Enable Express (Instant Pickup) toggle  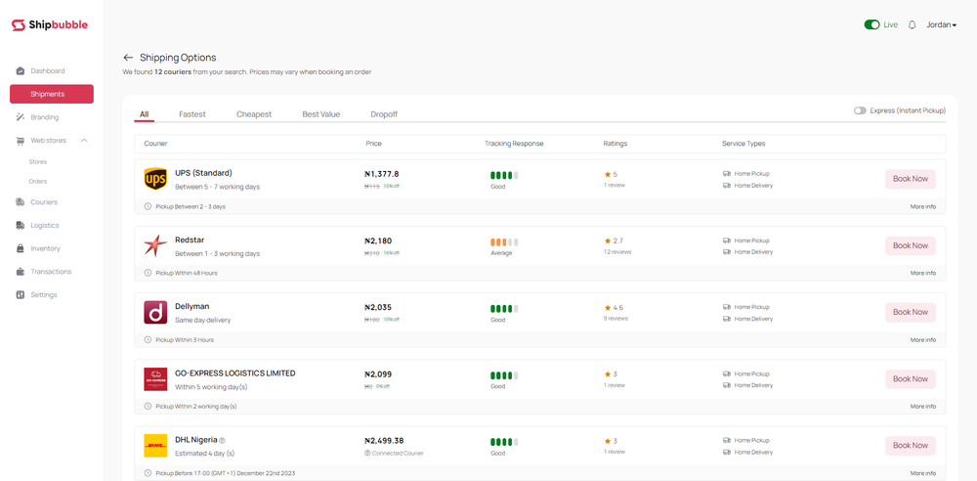click(x=860, y=110)
